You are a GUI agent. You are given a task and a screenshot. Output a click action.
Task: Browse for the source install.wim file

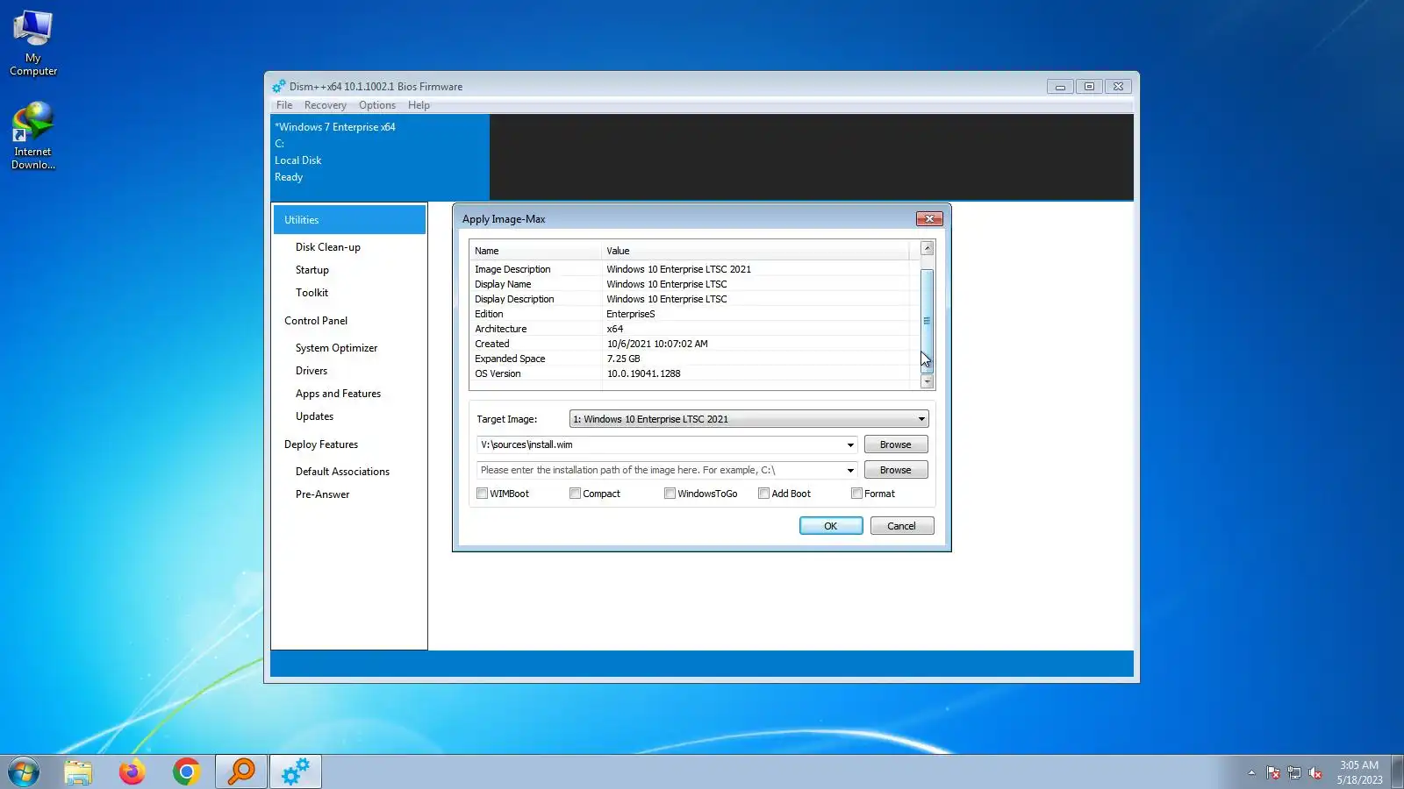(896, 444)
